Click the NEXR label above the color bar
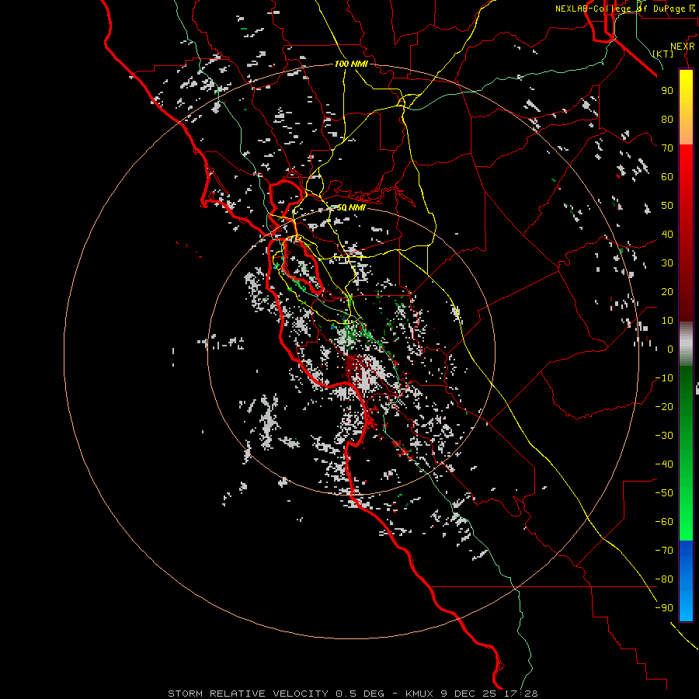699x699 pixels. pyautogui.click(x=683, y=47)
